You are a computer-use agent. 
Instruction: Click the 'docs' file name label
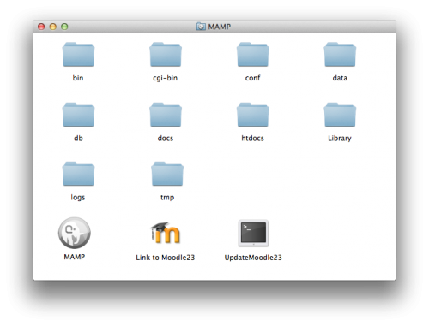pyautogui.click(x=166, y=138)
